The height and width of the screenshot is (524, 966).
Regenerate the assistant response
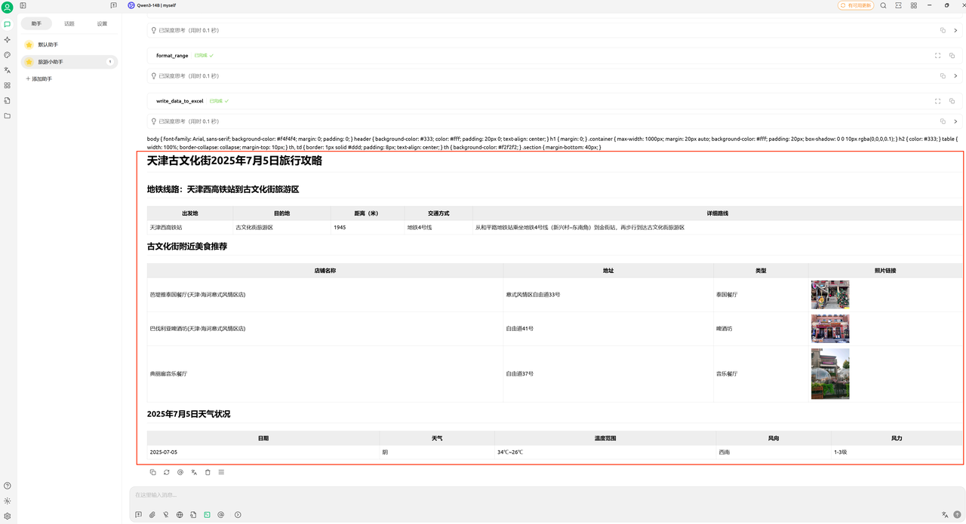tap(166, 472)
